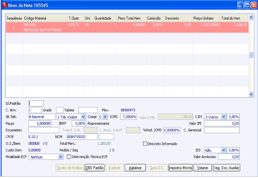Click the %Red. ICMS field
This screenshot has width=258, height=178.
(172, 130)
